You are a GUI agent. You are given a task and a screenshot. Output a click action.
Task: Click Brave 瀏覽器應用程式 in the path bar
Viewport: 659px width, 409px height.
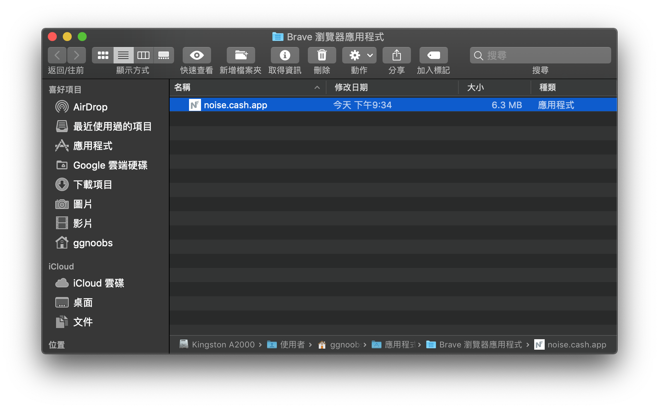474,344
